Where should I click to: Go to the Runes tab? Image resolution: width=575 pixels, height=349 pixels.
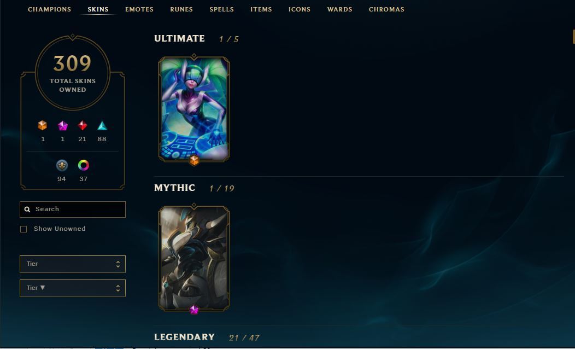(181, 9)
